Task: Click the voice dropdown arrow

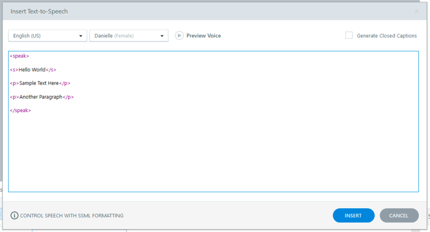Action: point(162,36)
